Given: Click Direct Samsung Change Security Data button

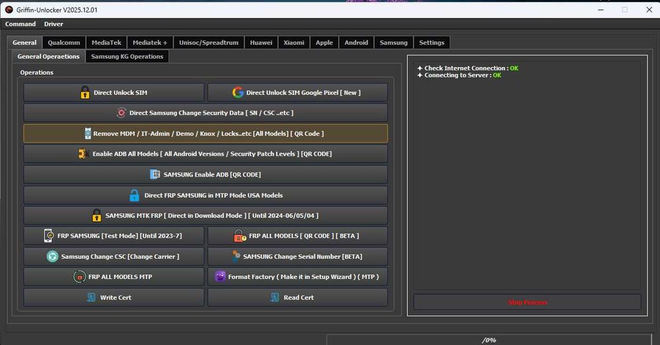Looking at the screenshot, I should (x=205, y=113).
